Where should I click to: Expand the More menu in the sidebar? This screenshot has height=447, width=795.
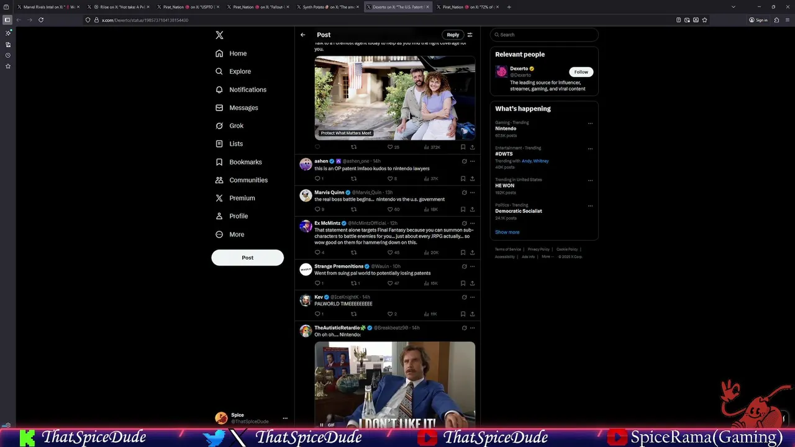pos(229,234)
